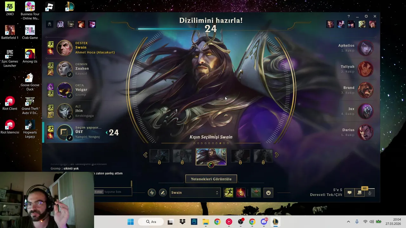Open File Explorer from the taskbar
The image size is (406, 228).
(206, 222)
